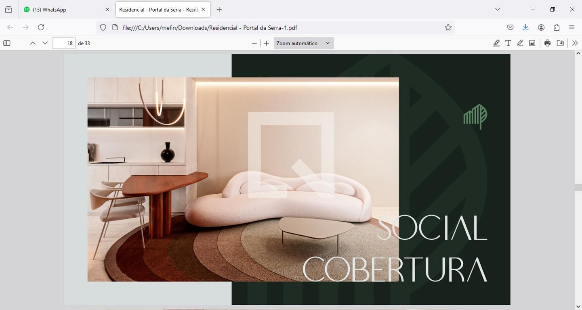Close the Firefox window

572,9
